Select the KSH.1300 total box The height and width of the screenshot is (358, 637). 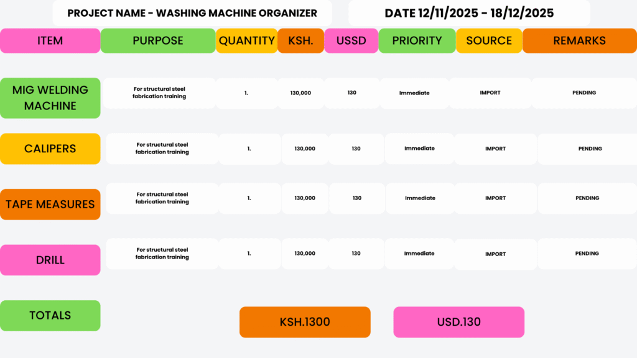(305, 322)
